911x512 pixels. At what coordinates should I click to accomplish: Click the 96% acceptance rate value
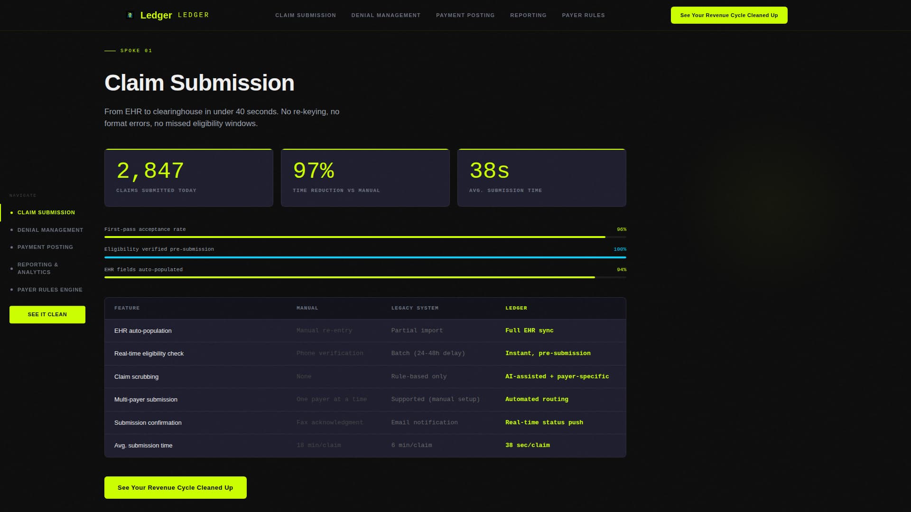(622, 229)
